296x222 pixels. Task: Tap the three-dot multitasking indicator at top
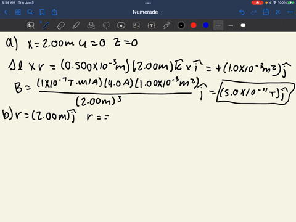(x=148, y=3)
